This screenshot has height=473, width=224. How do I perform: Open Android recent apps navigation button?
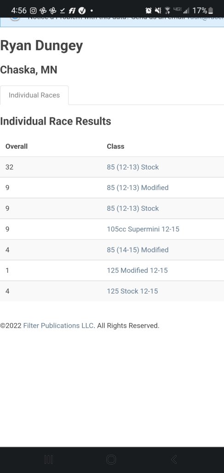[49, 459]
